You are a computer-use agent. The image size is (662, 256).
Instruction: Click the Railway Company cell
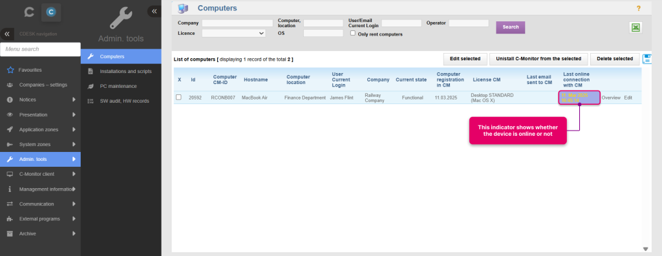tap(374, 98)
